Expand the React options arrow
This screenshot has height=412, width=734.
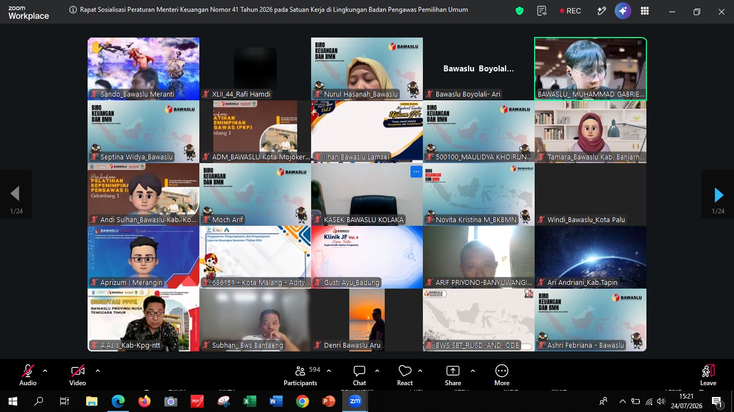tap(420, 371)
